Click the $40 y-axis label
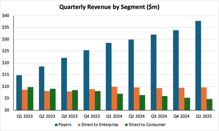Viewport: 219px width, 131px height. coord(5,16)
